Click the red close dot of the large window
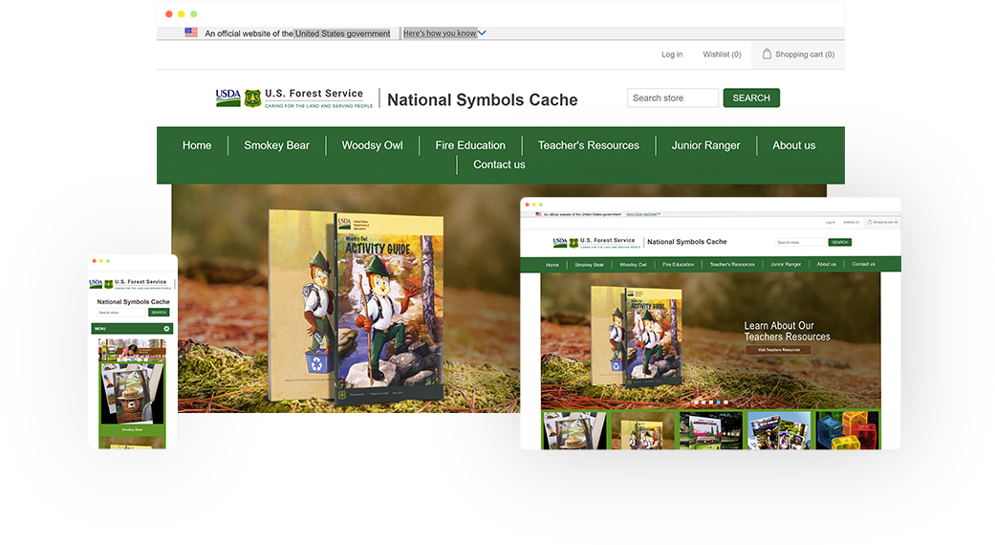This screenshot has width=995, height=545. coord(169,14)
